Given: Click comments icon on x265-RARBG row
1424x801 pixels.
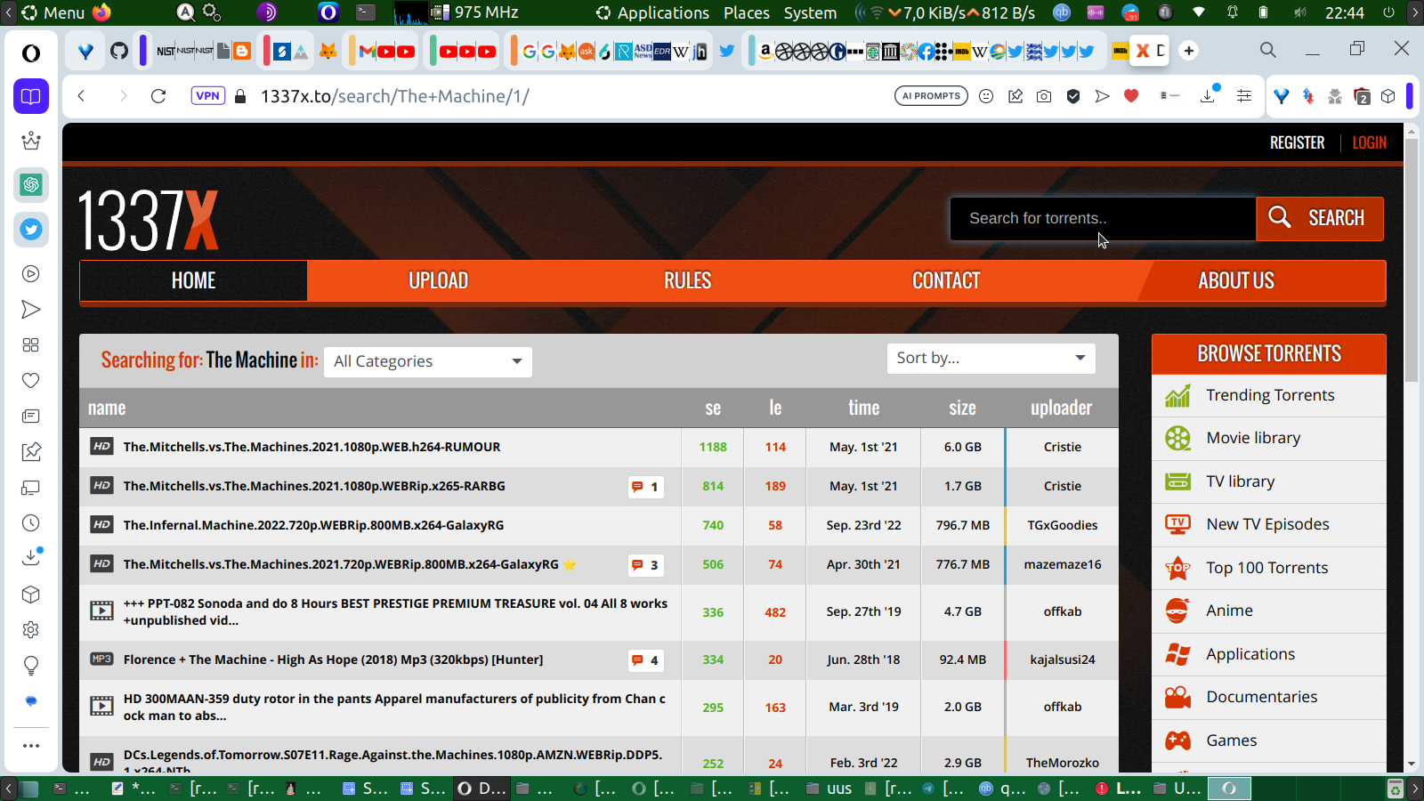Looking at the screenshot, I should click(x=645, y=487).
